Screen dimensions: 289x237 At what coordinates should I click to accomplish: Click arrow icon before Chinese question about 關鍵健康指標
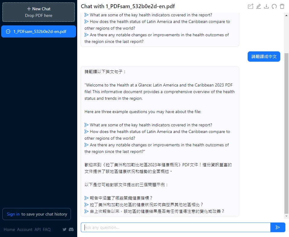[87, 198]
